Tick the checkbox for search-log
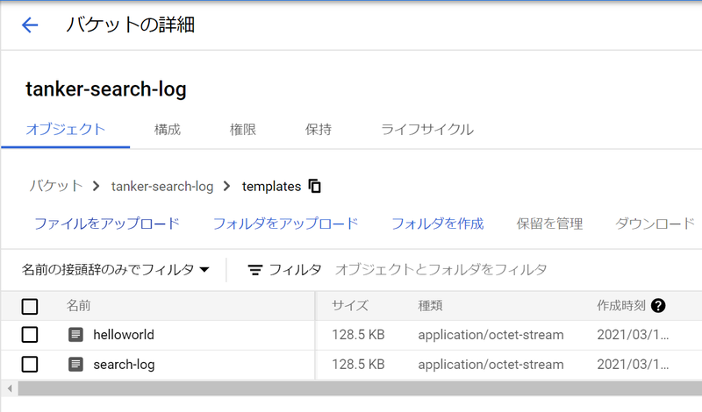This screenshot has height=412, width=702. (x=30, y=364)
